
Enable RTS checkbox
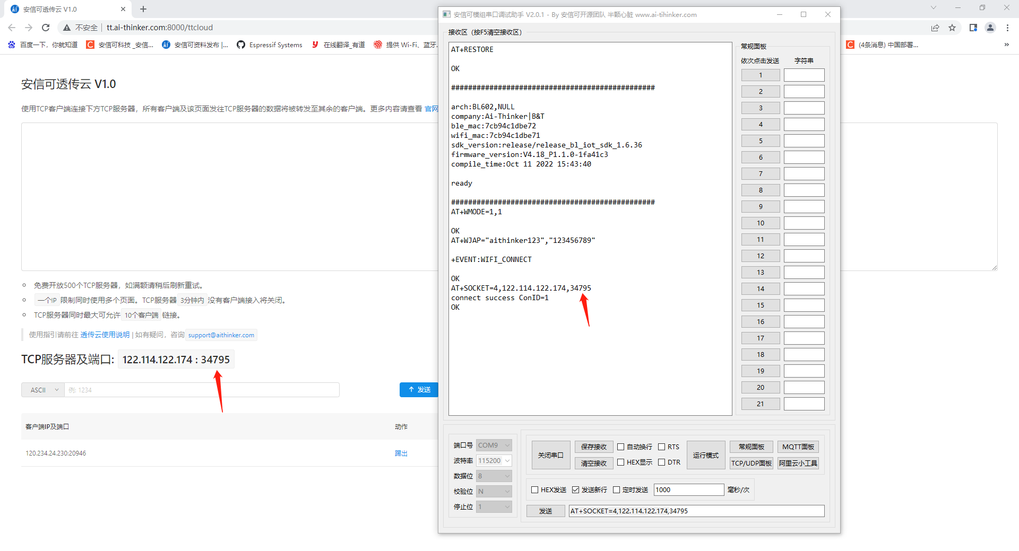coord(662,447)
